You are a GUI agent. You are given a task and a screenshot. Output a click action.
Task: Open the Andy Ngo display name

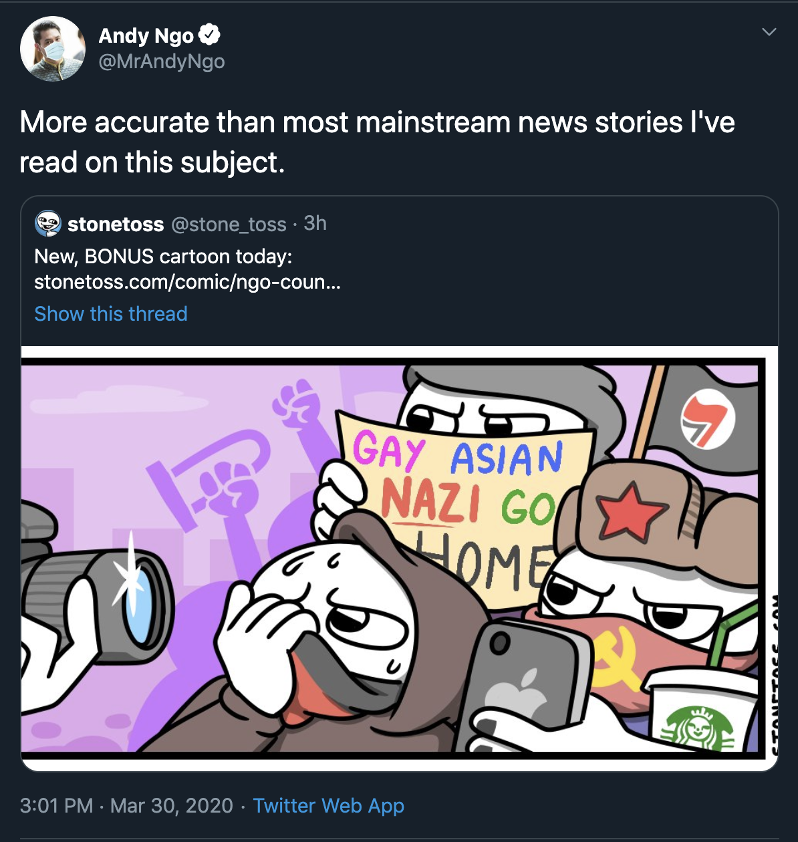pyautogui.click(x=146, y=35)
